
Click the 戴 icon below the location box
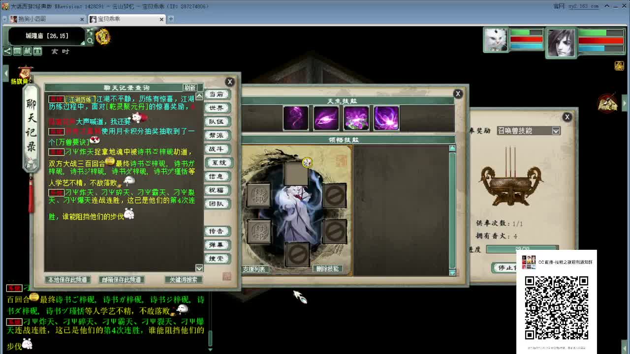pos(28,51)
